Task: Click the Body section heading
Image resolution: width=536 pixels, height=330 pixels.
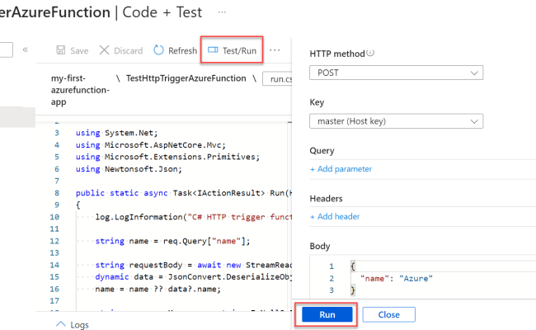Action: pyautogui.click(x=320, y=246)
